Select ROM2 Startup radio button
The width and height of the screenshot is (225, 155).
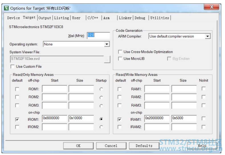[x=101, y=98]
